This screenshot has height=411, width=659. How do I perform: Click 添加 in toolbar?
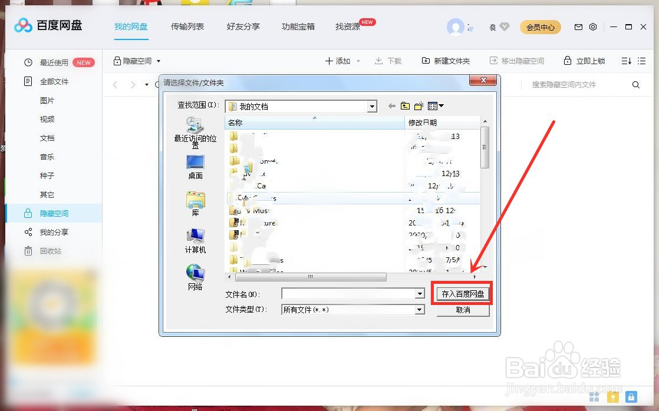tap(338, 61)
